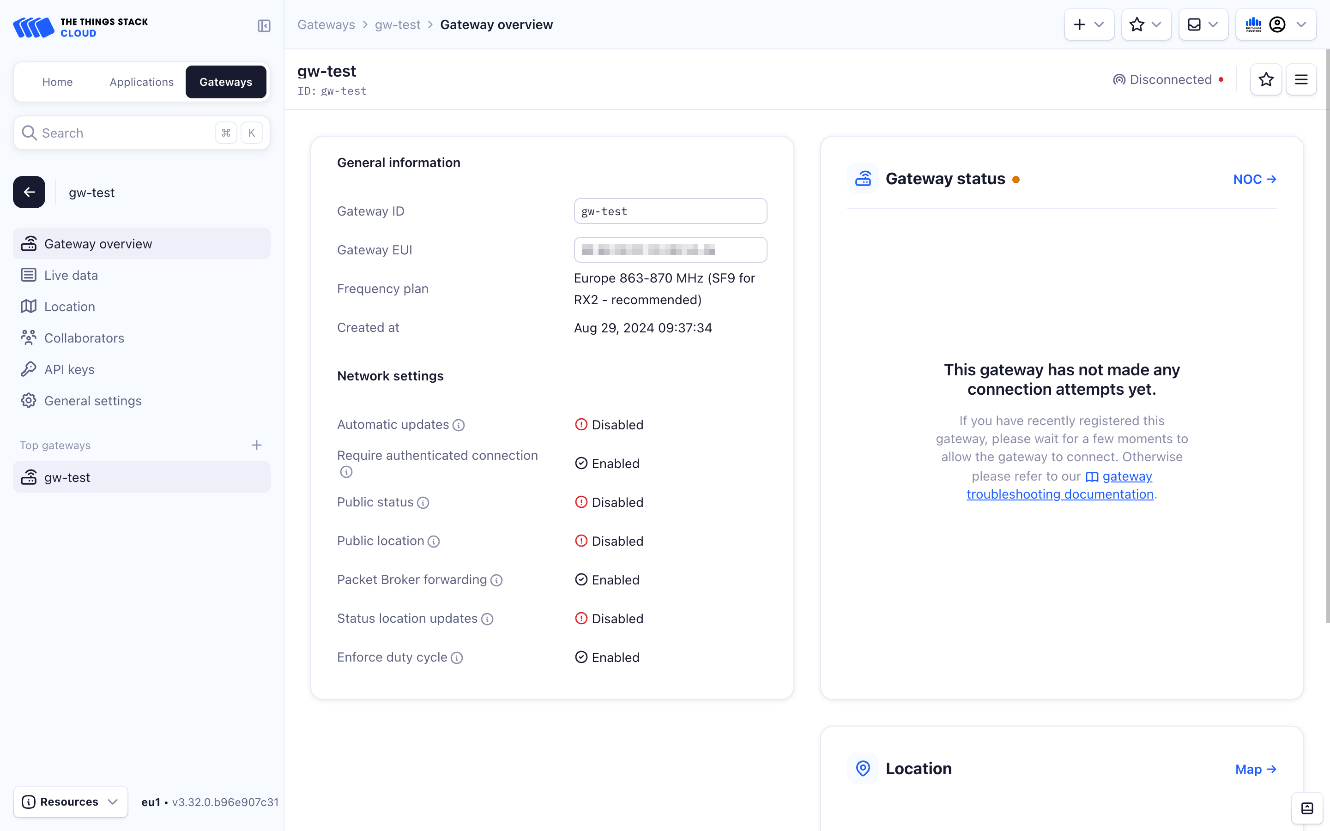Add a top gateway with the plus icon

coord(257,445)
